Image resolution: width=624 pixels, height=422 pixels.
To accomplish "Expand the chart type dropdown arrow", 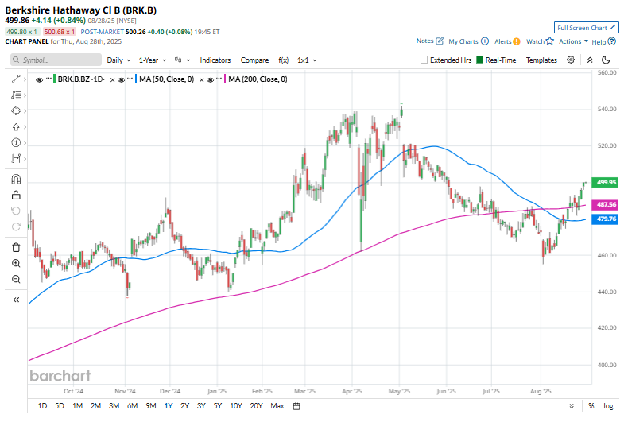I will click(188, 60).
